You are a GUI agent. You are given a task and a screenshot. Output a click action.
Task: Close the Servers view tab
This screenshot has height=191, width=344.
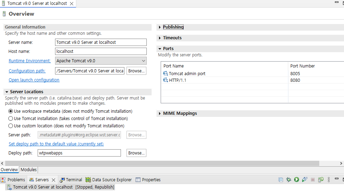pos(53,180)
